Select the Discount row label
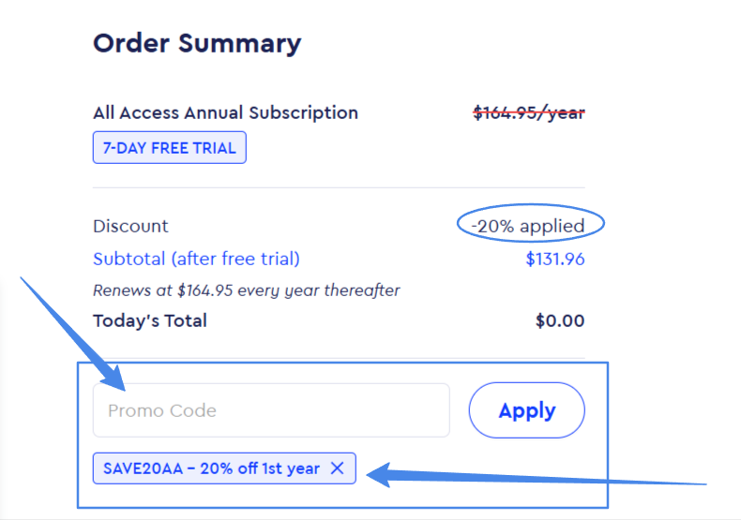This screenshot has height=520, width=741. click(x=130, y=226)
